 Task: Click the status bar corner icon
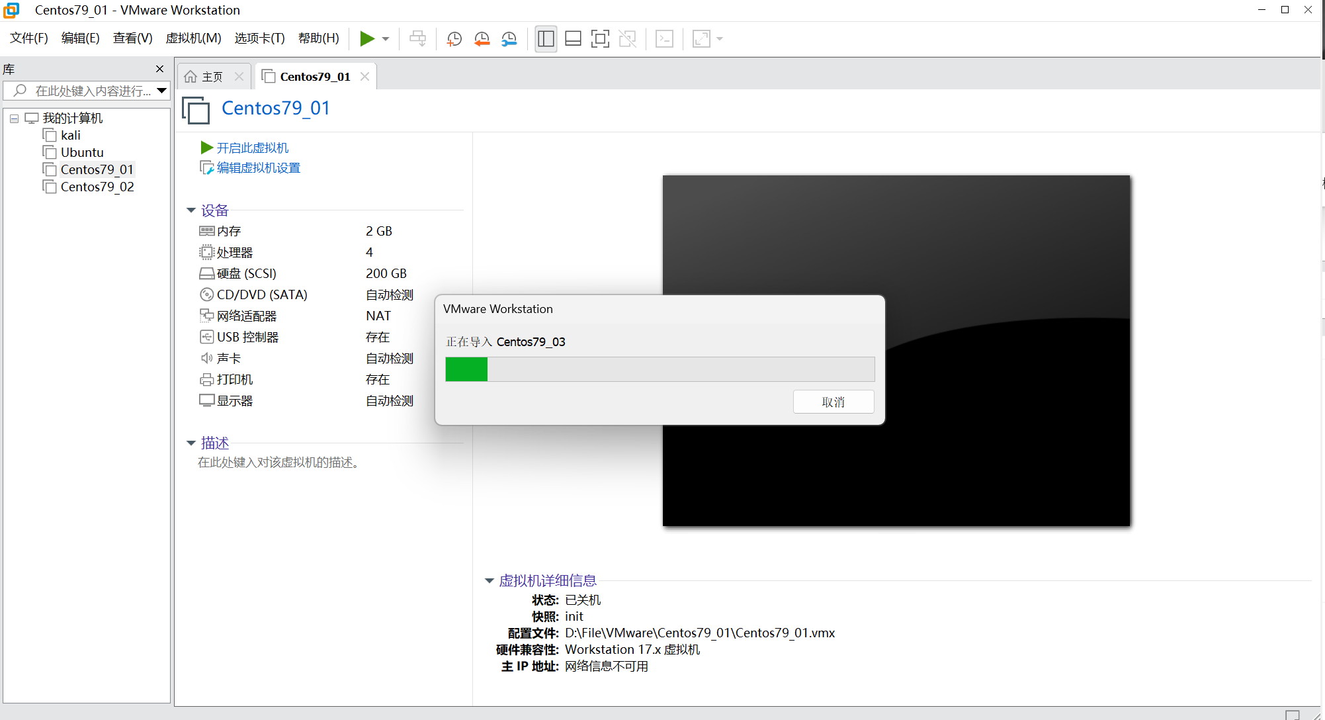coord(1292,715)
